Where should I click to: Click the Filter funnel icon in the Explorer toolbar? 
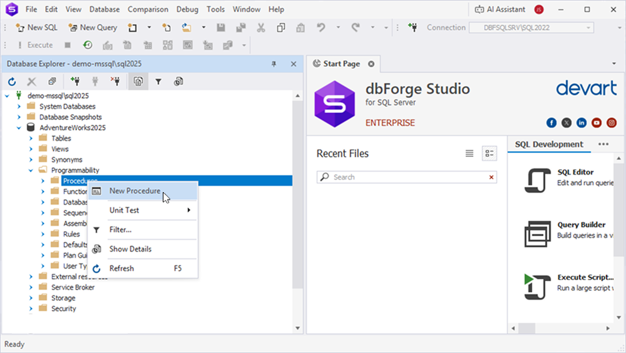coord(158,82)
